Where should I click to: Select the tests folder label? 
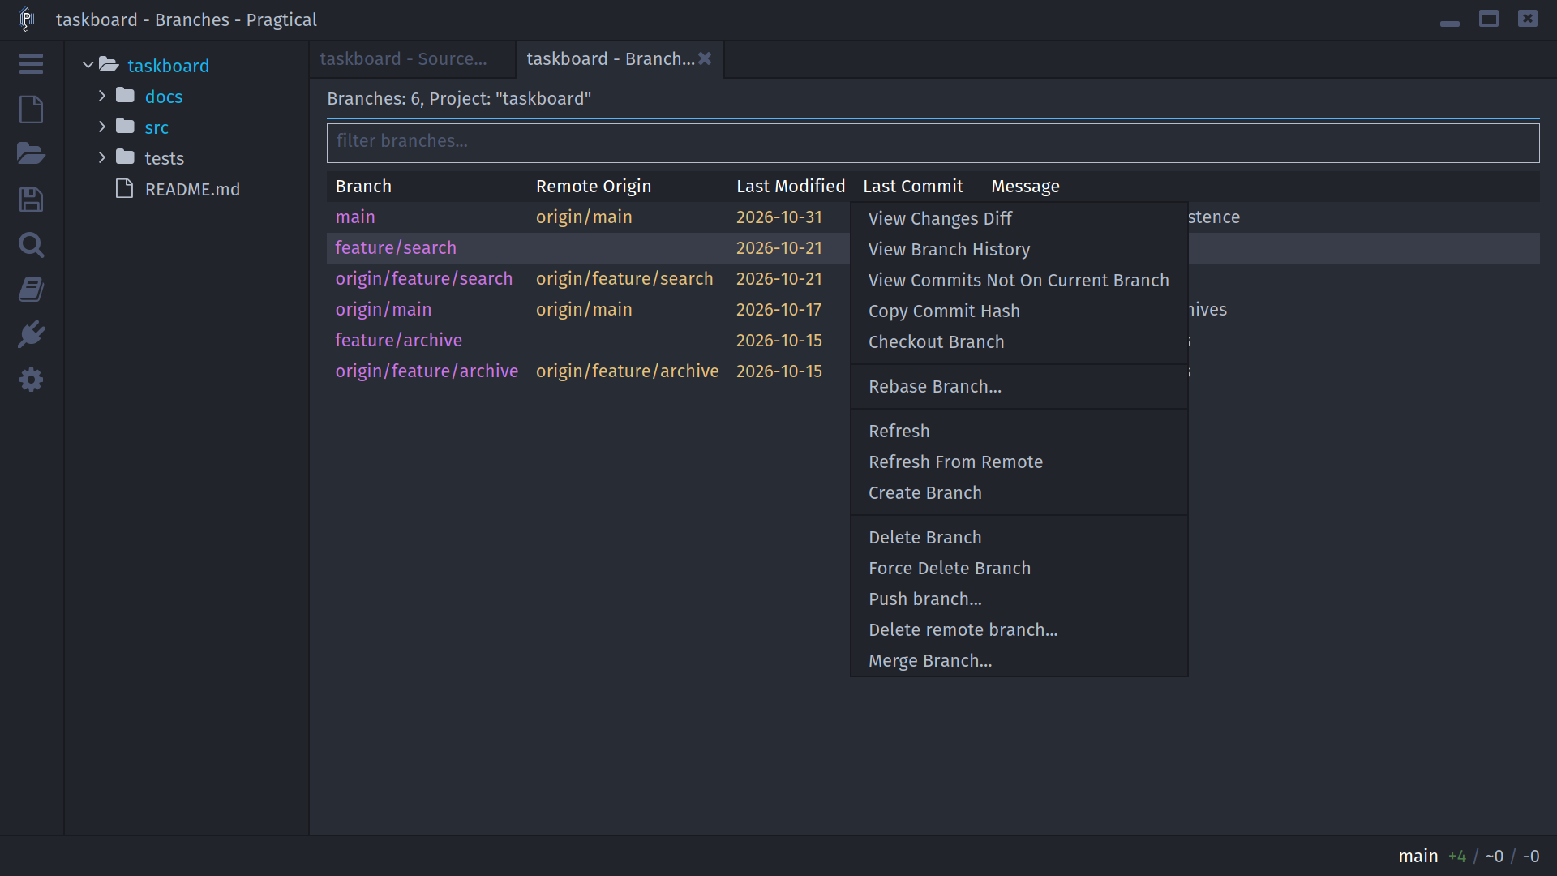tap(164, 158)
